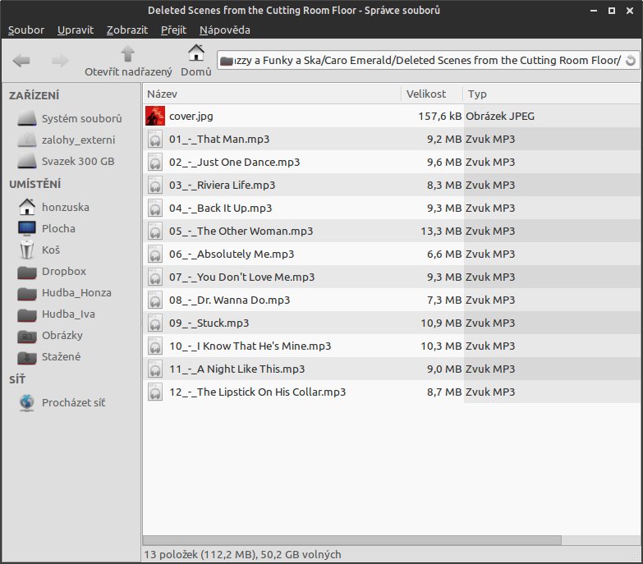Click the audio icon of 01_-_That Man.mp3

pyautogui.click(x=155, y=140)
